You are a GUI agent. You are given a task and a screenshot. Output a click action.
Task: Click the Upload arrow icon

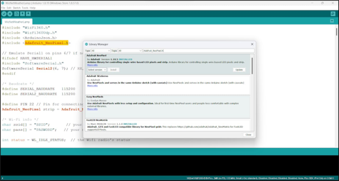tap(10, 14)
